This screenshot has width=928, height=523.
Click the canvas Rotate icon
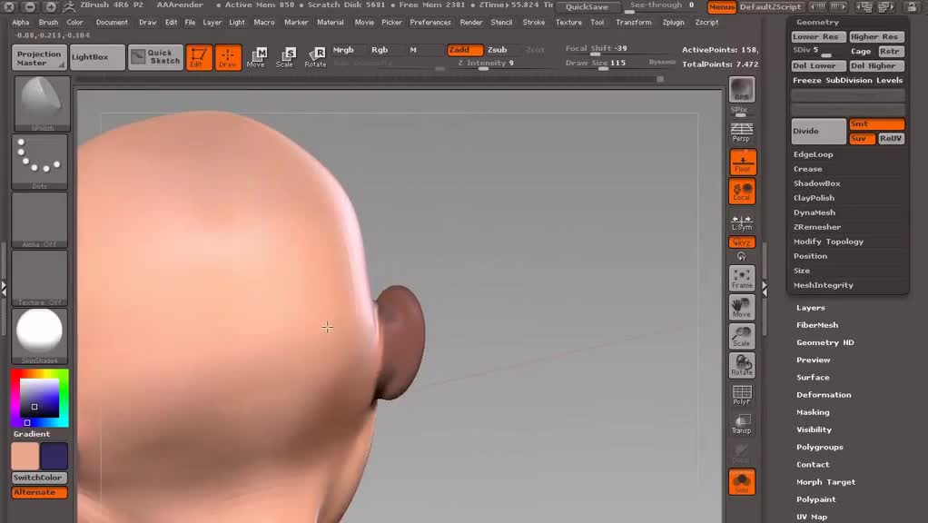742,365
